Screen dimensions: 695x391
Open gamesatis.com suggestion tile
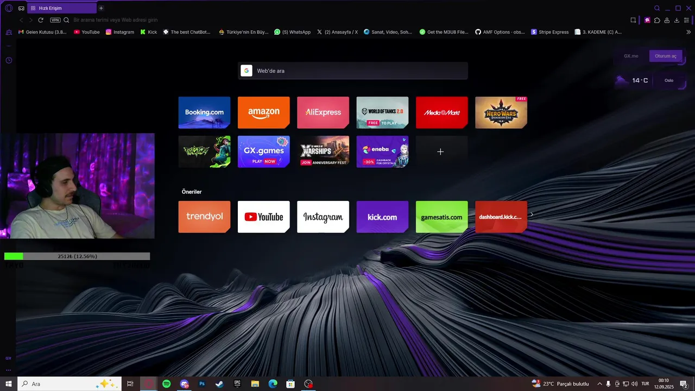click(x=442, y=217)
